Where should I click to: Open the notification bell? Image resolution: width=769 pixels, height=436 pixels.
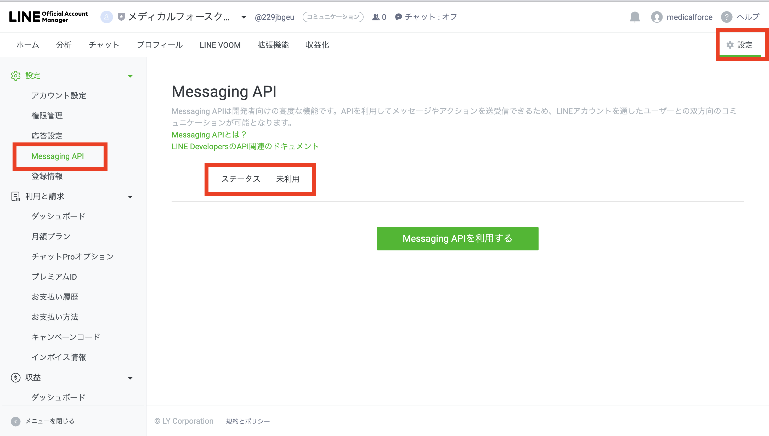(x=635, y=17)
